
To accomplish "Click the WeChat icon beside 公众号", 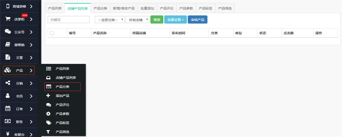I will pos(8,32).
